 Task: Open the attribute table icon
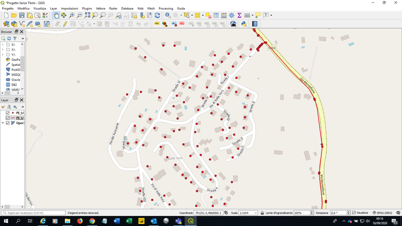216,15
